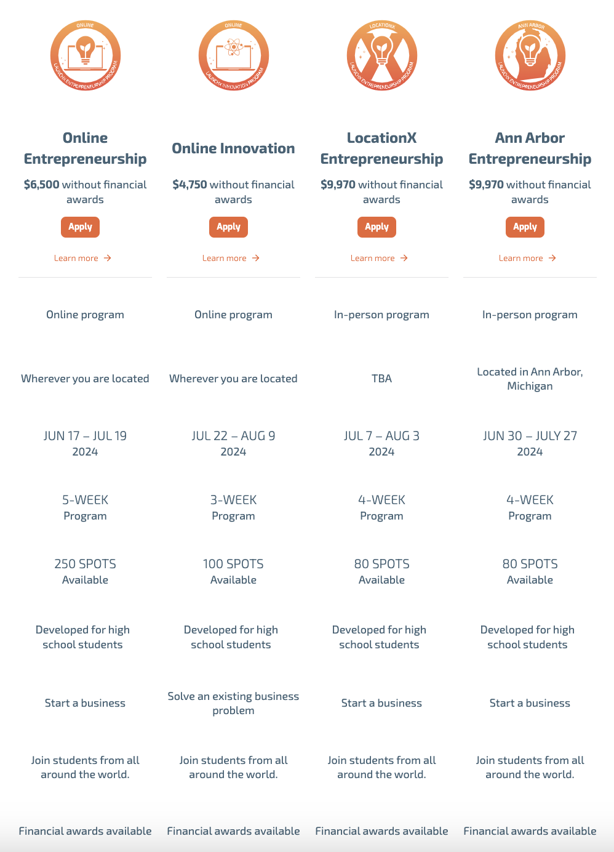The width and height of the screenshot is (614, 852).
Task: Apply to the Online Entrepreneurship program
Action: click(80, 227)
